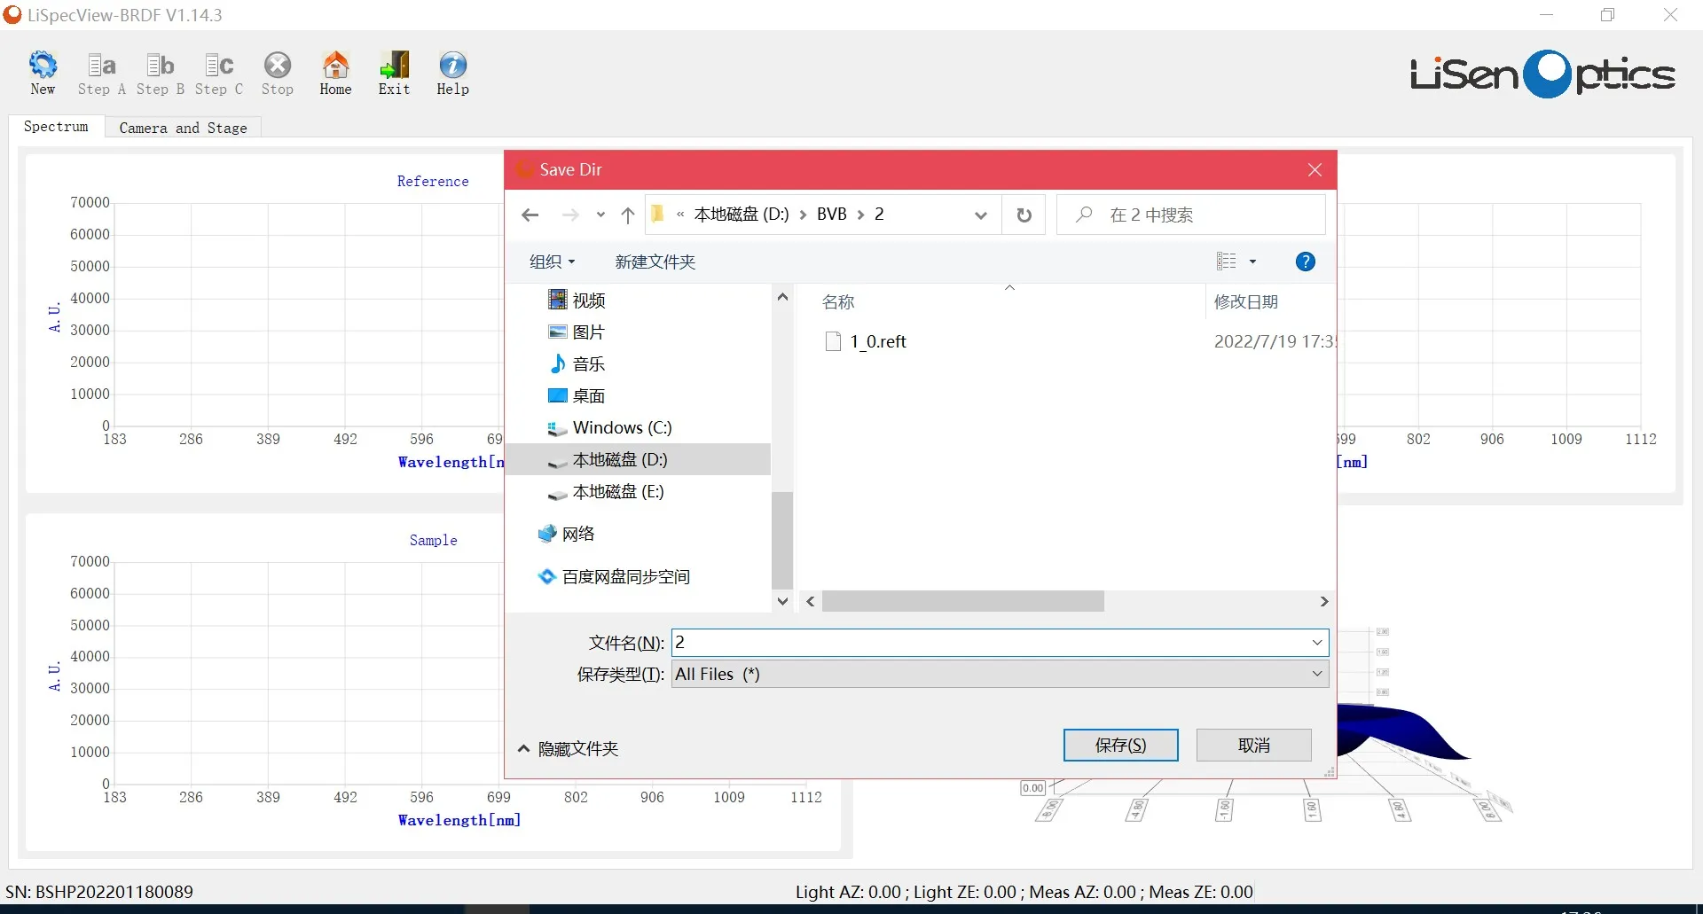This screenshot has width=1703, height=914.
Task: Expand the 保存类型 All Files dropdown
Action: pos(1000,674)
